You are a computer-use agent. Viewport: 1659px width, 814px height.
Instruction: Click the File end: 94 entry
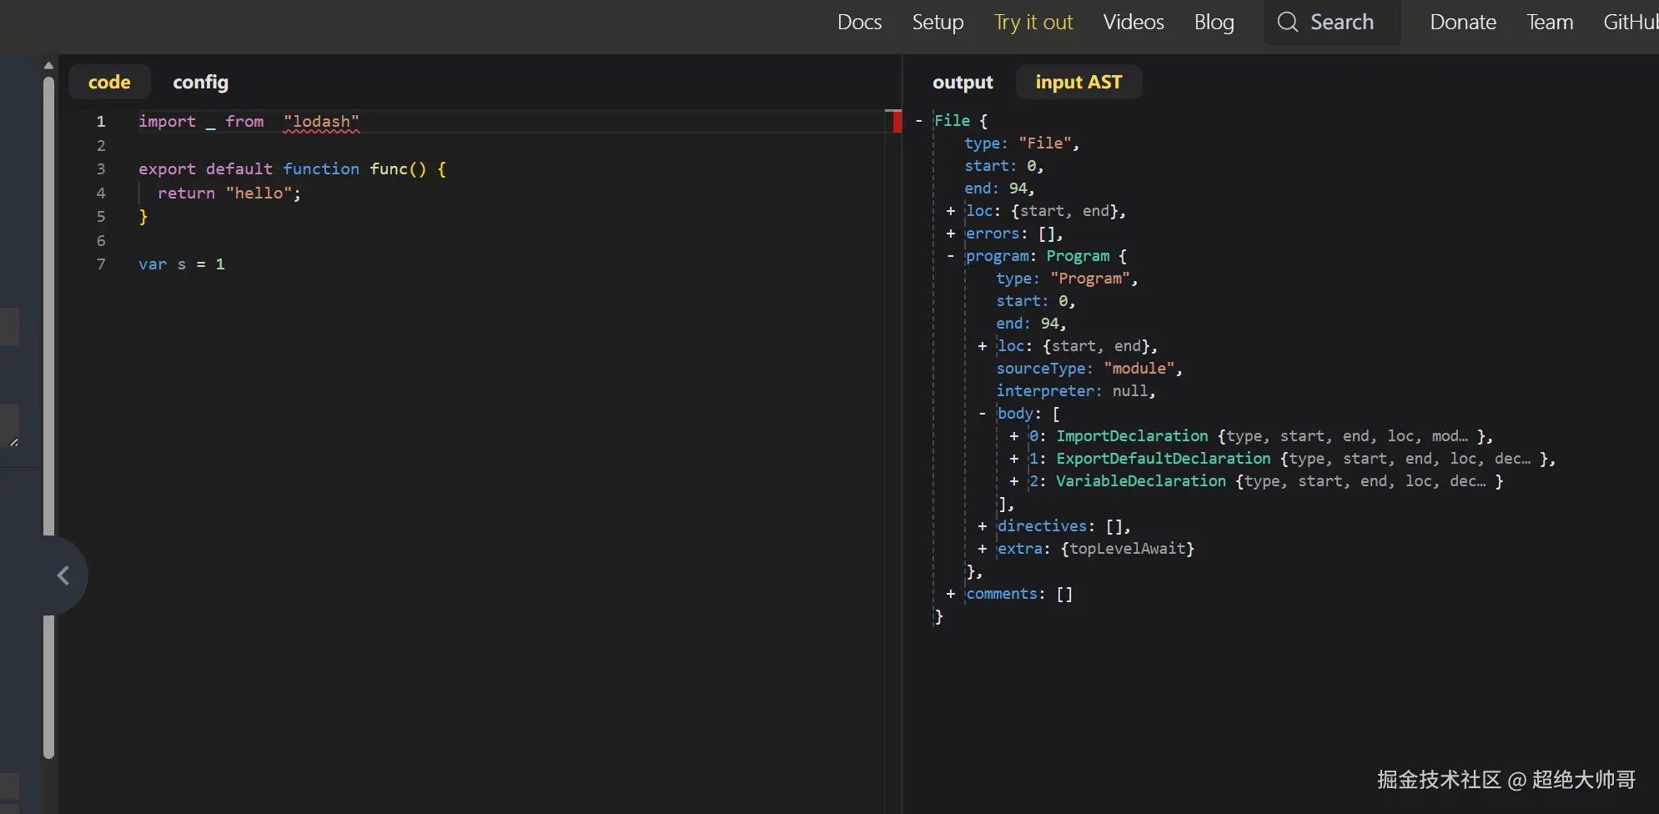pyautogui.click(x=999, y=188)
